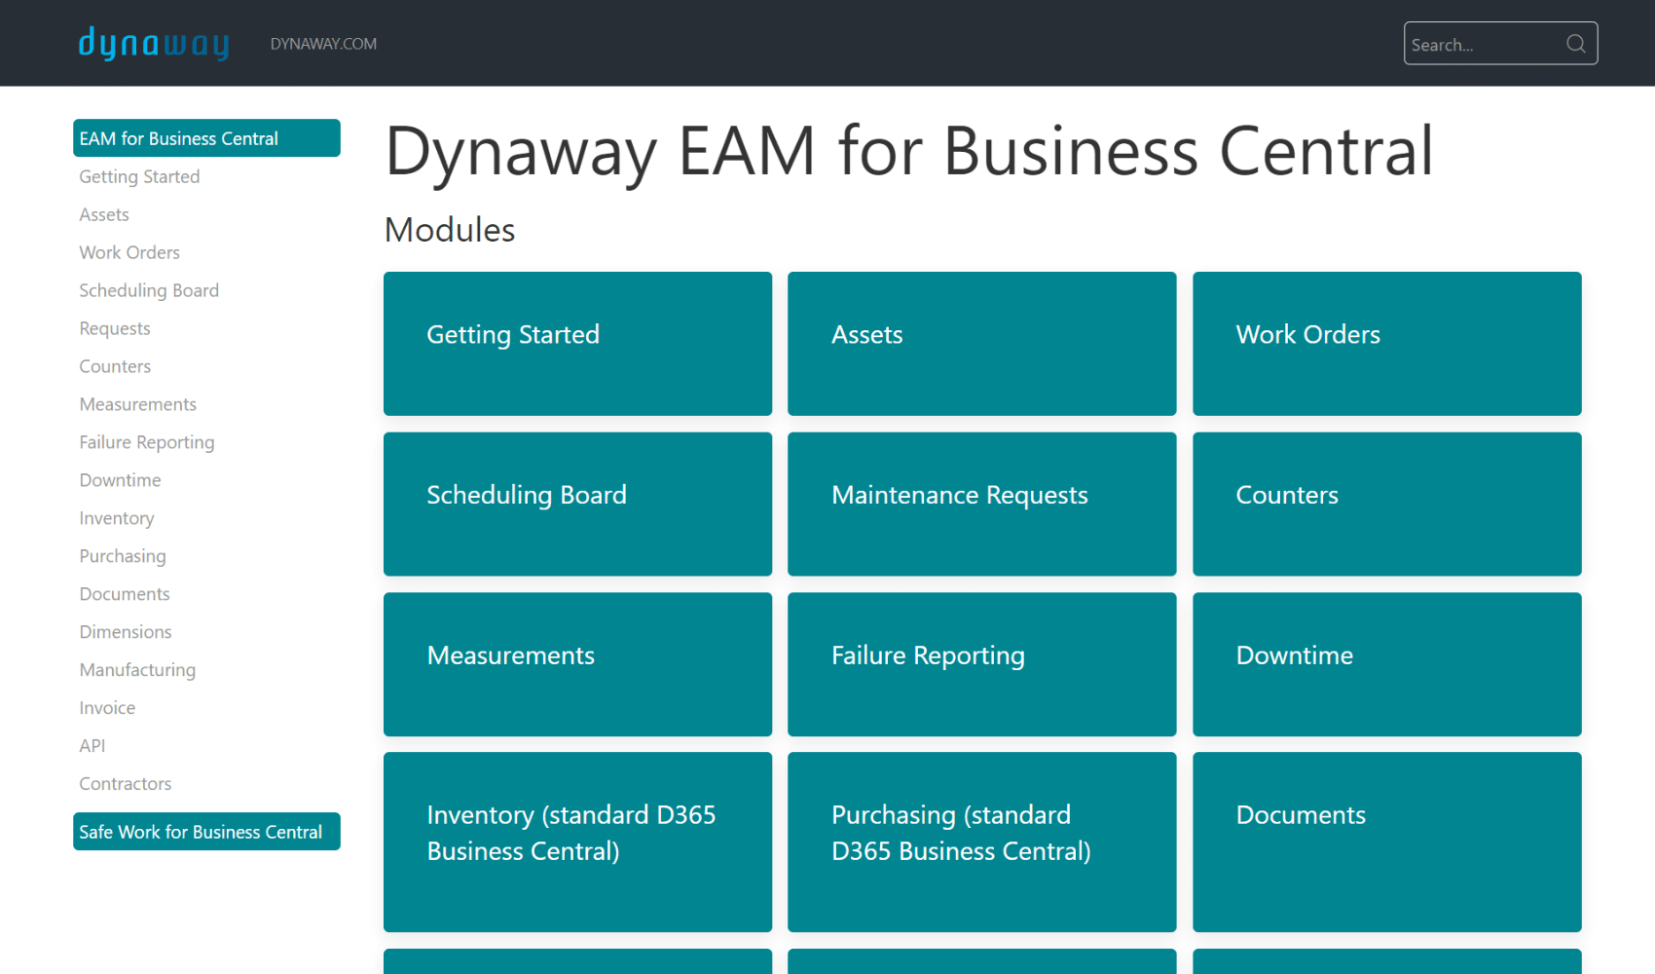Open Measurements in sidebar
This screenshot has width=1655, height=974.
point(138,404)
